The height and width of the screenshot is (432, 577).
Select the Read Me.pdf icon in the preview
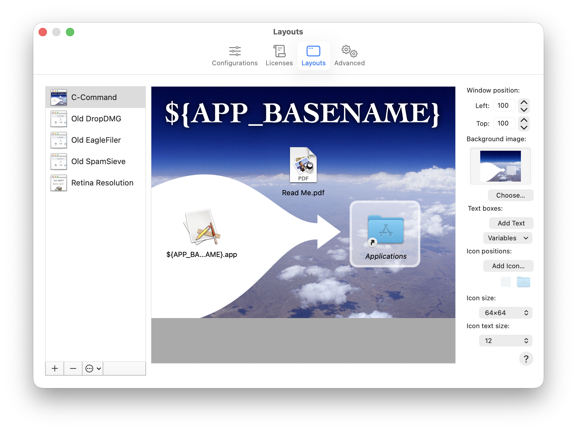click(303, 166)
